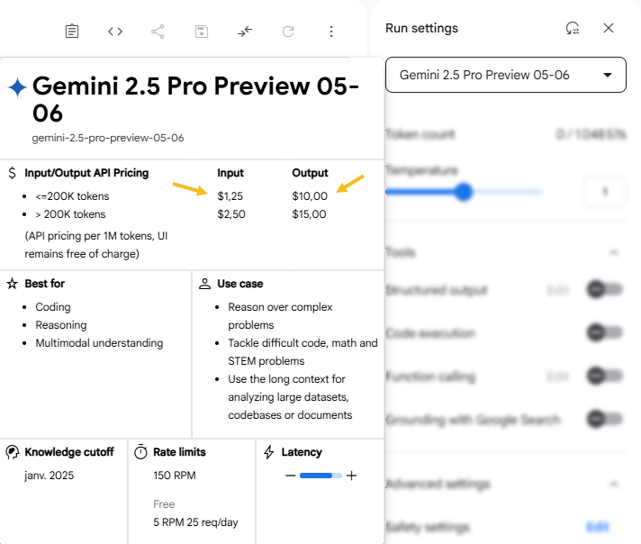Enable Grounding with Google Search

pyautogui.click(x=604, y=419)
